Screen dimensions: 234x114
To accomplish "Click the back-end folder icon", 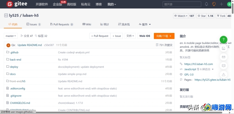I will (8, 59).
